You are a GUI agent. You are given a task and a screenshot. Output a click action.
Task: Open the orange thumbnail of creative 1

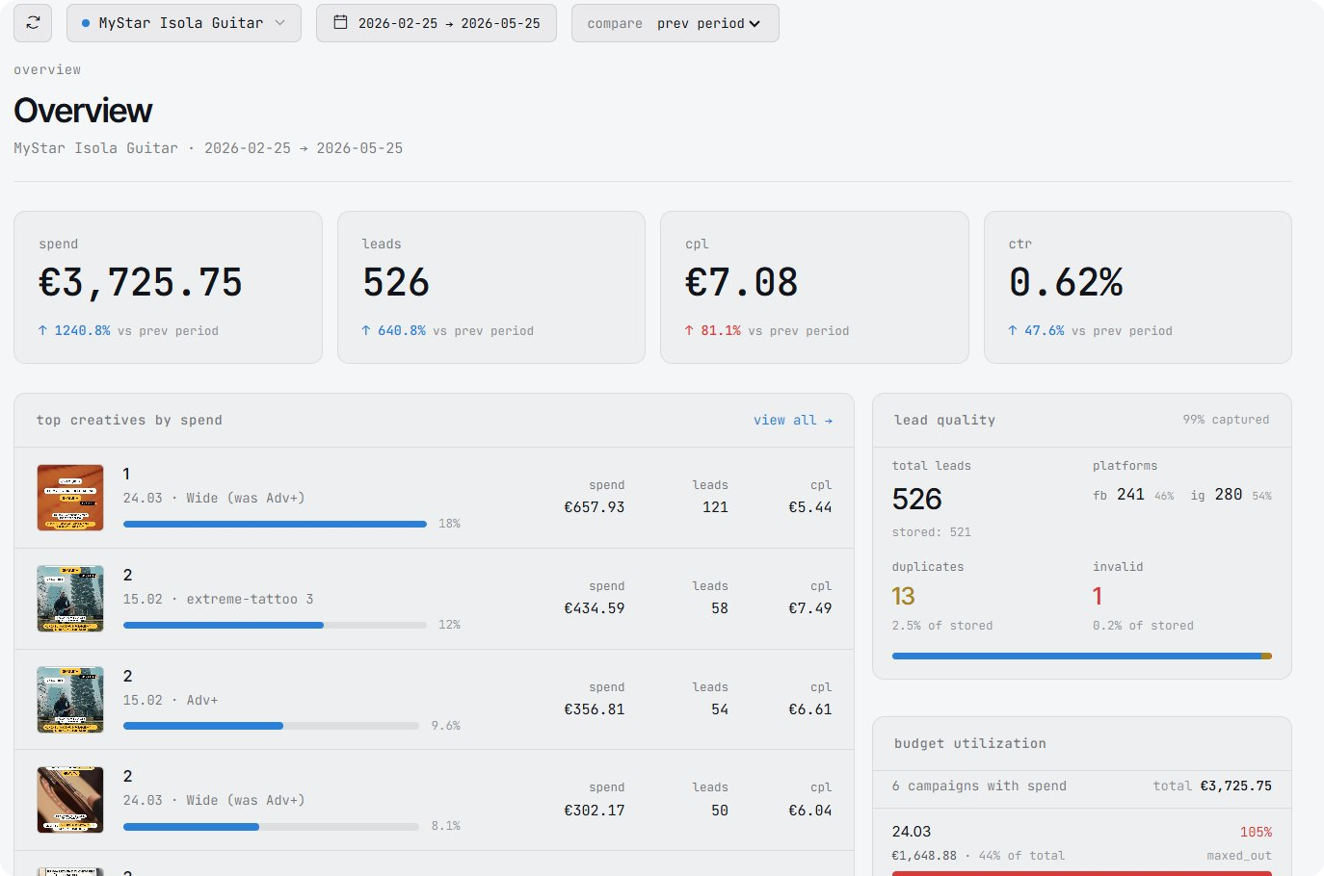click(x=70, y=498)
